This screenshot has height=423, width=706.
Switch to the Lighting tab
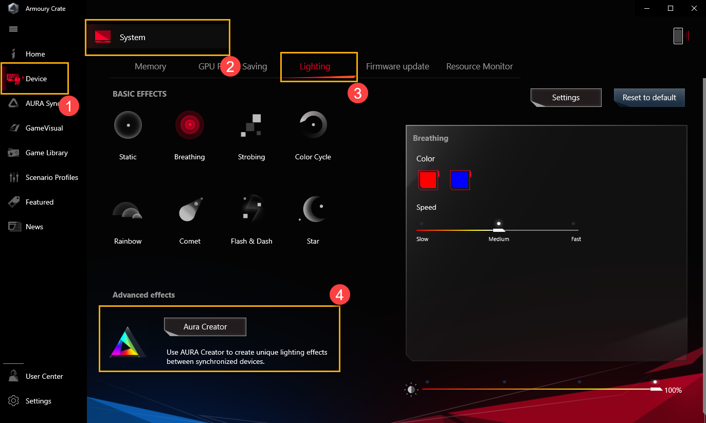coord(315,66)
